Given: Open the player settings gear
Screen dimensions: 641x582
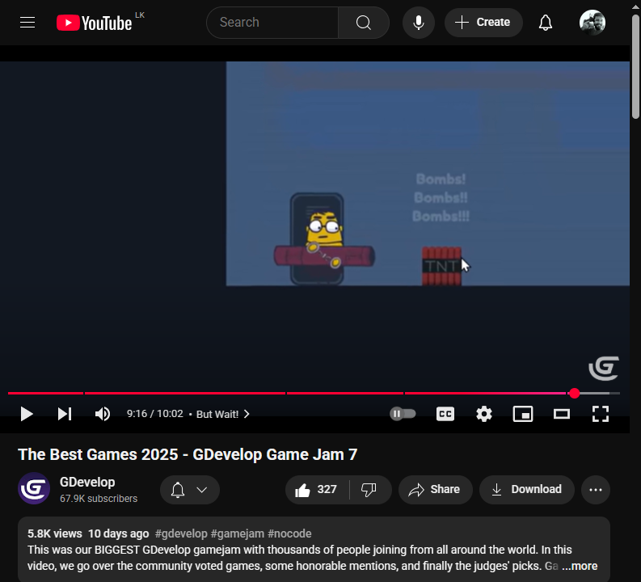Looking at the screenshot, I should [x=484, y=414].
